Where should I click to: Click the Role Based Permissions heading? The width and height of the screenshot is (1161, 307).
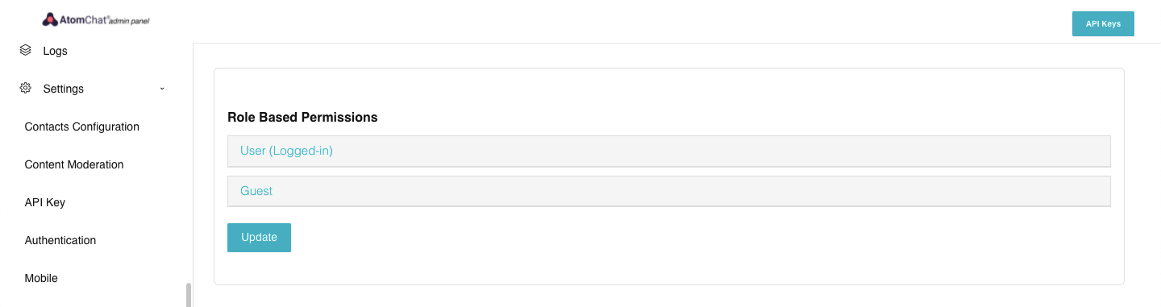tap(302, 117)
